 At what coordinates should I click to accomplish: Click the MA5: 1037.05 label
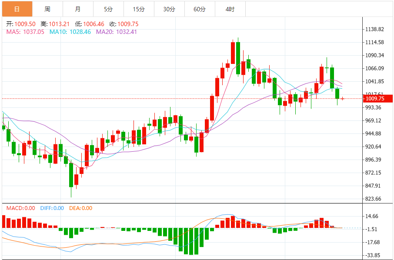[x=25, y=32]
